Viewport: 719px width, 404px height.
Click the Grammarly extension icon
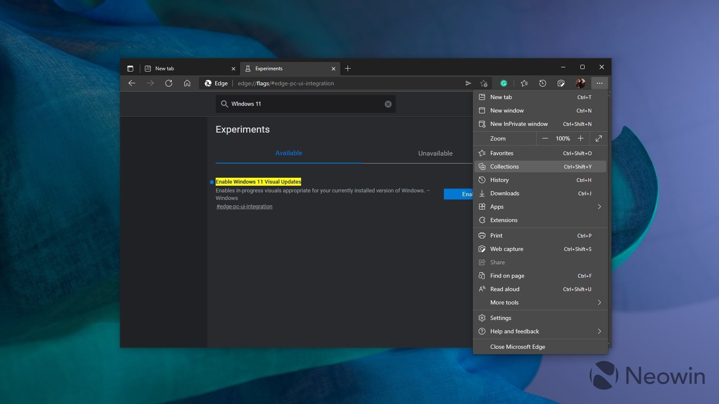coord(504,83)
